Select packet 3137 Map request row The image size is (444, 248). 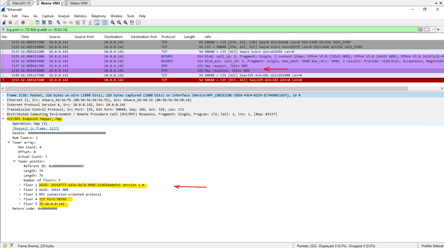point(222,66)
